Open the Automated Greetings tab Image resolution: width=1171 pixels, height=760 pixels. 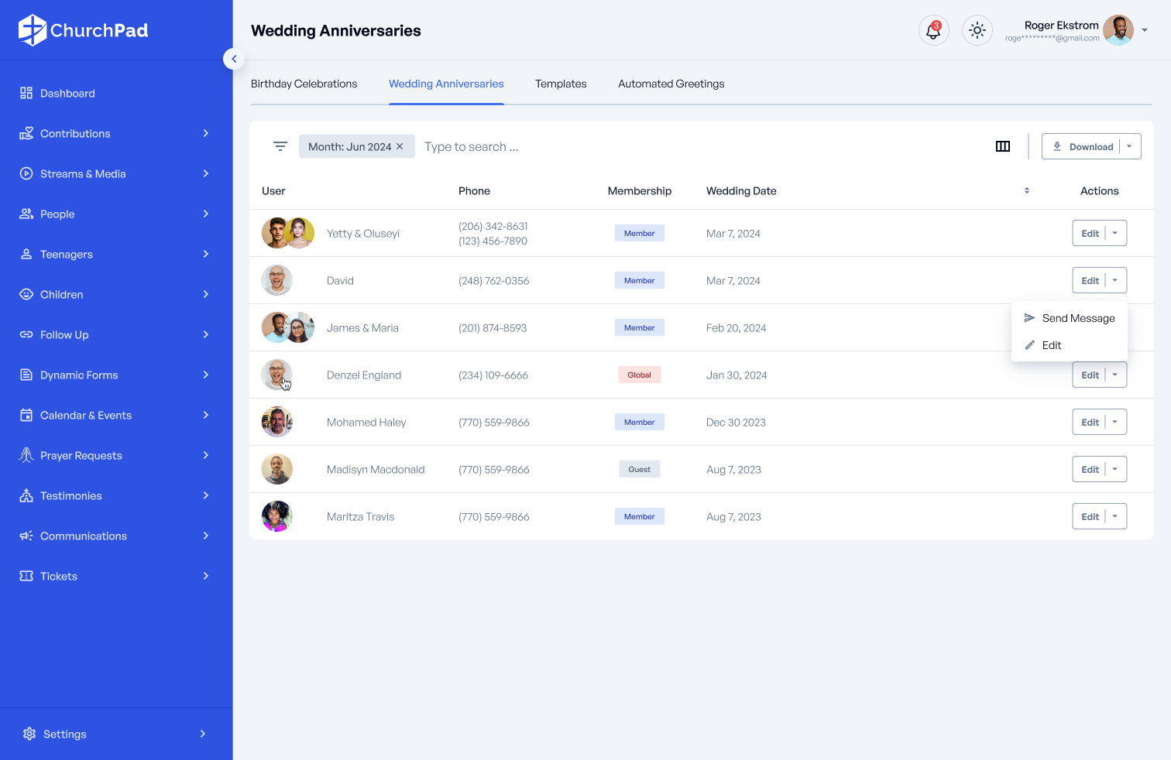671,84
